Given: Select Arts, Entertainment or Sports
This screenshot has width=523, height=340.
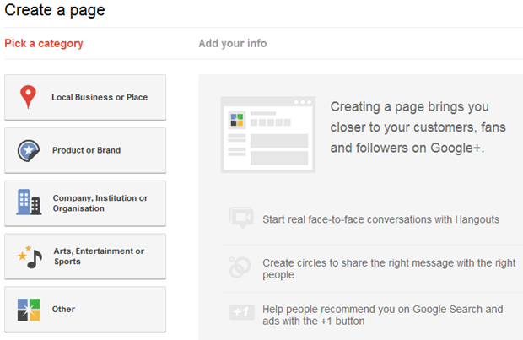Looking at the screenshot, I should click(85, 256).
